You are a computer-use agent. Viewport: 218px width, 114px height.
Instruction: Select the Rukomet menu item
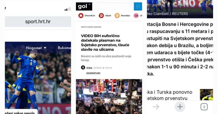(x=64, y=48)
